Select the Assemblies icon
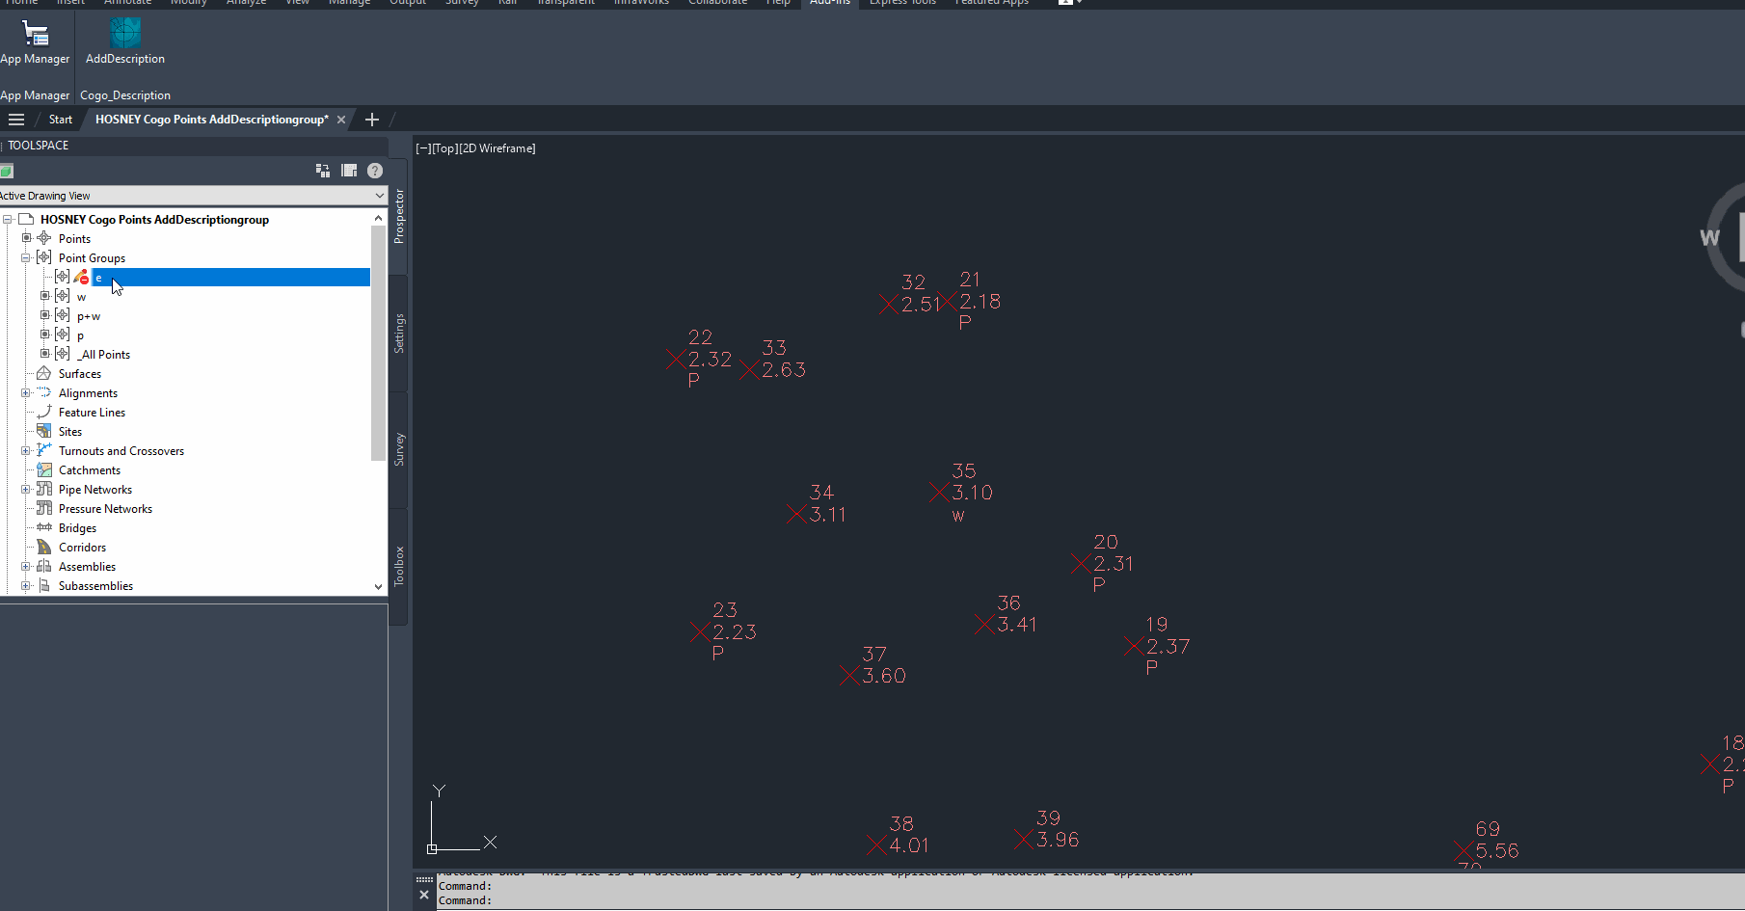Viewport: 1745px width, 911px height. pyautogui.click(x=43, y=566)
